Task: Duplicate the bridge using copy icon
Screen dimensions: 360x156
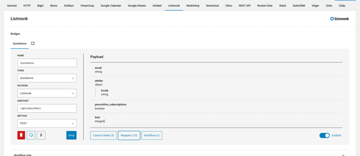Action: tap(31, 135)
